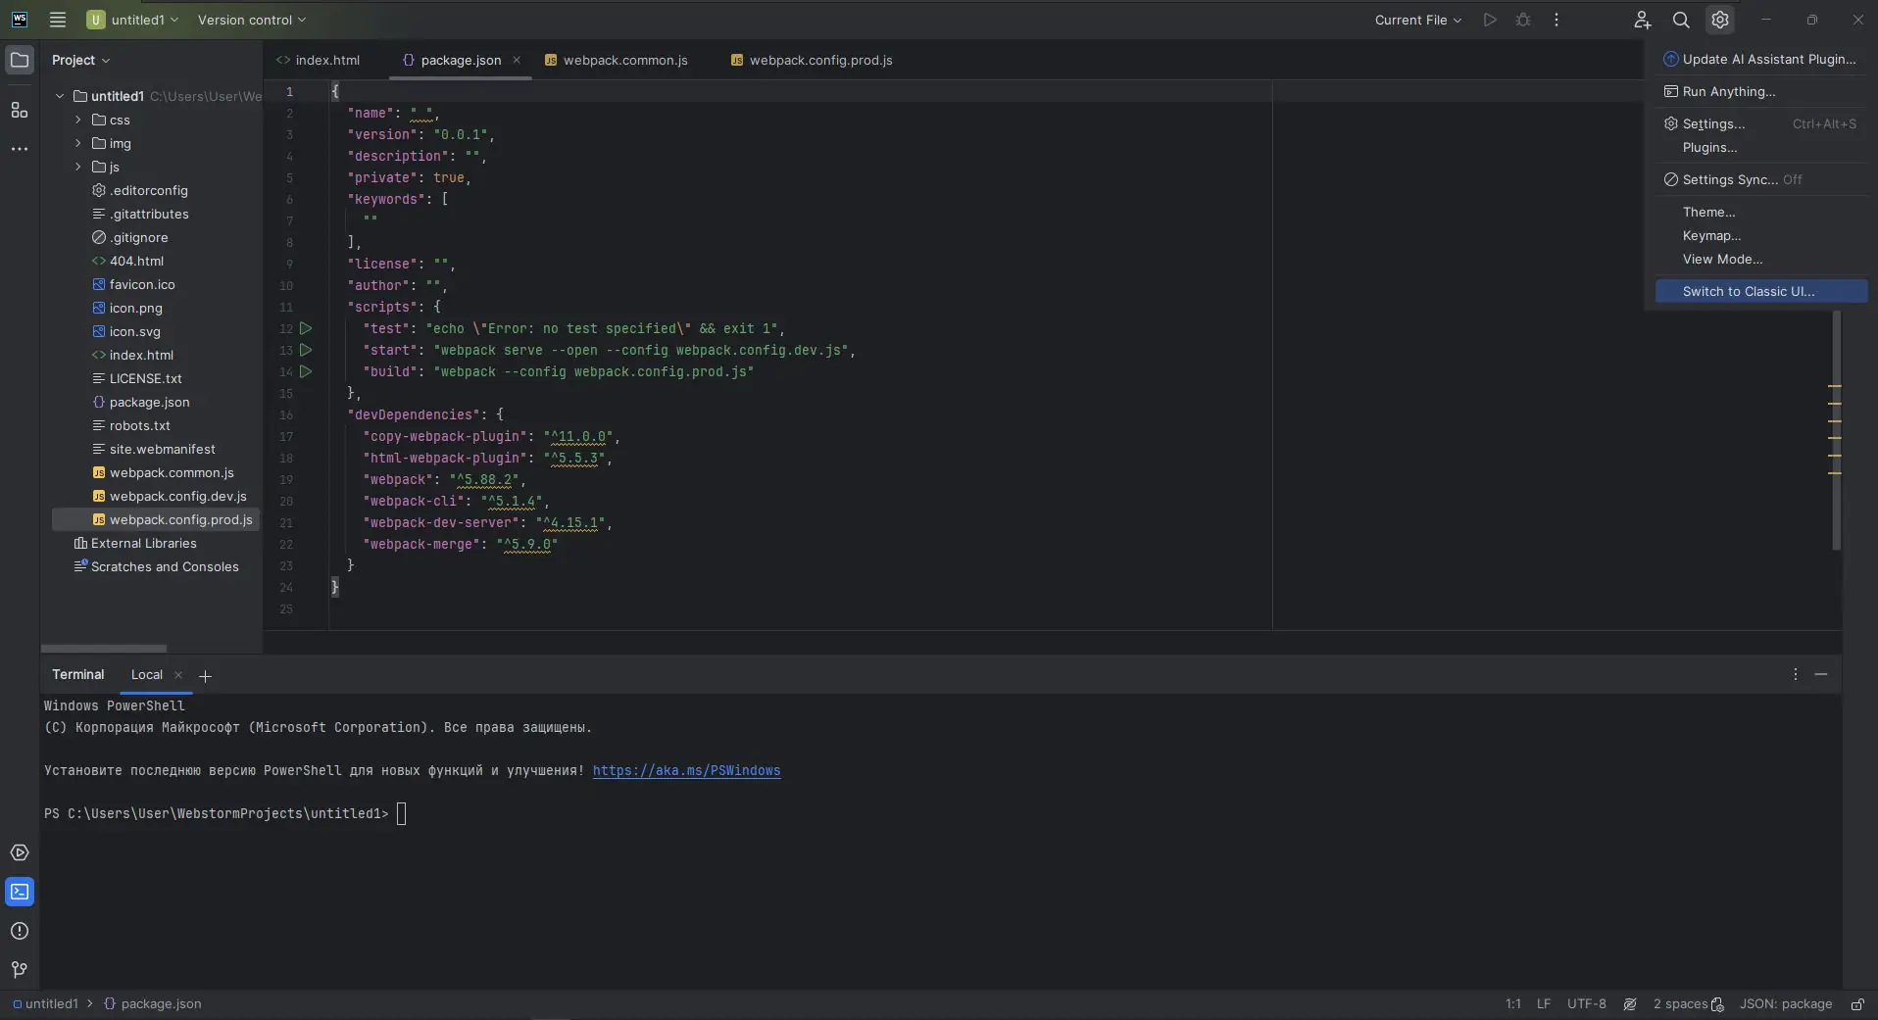Open the Version control dropdown
Screen dimensions: 1878x1020
point(252,20)
